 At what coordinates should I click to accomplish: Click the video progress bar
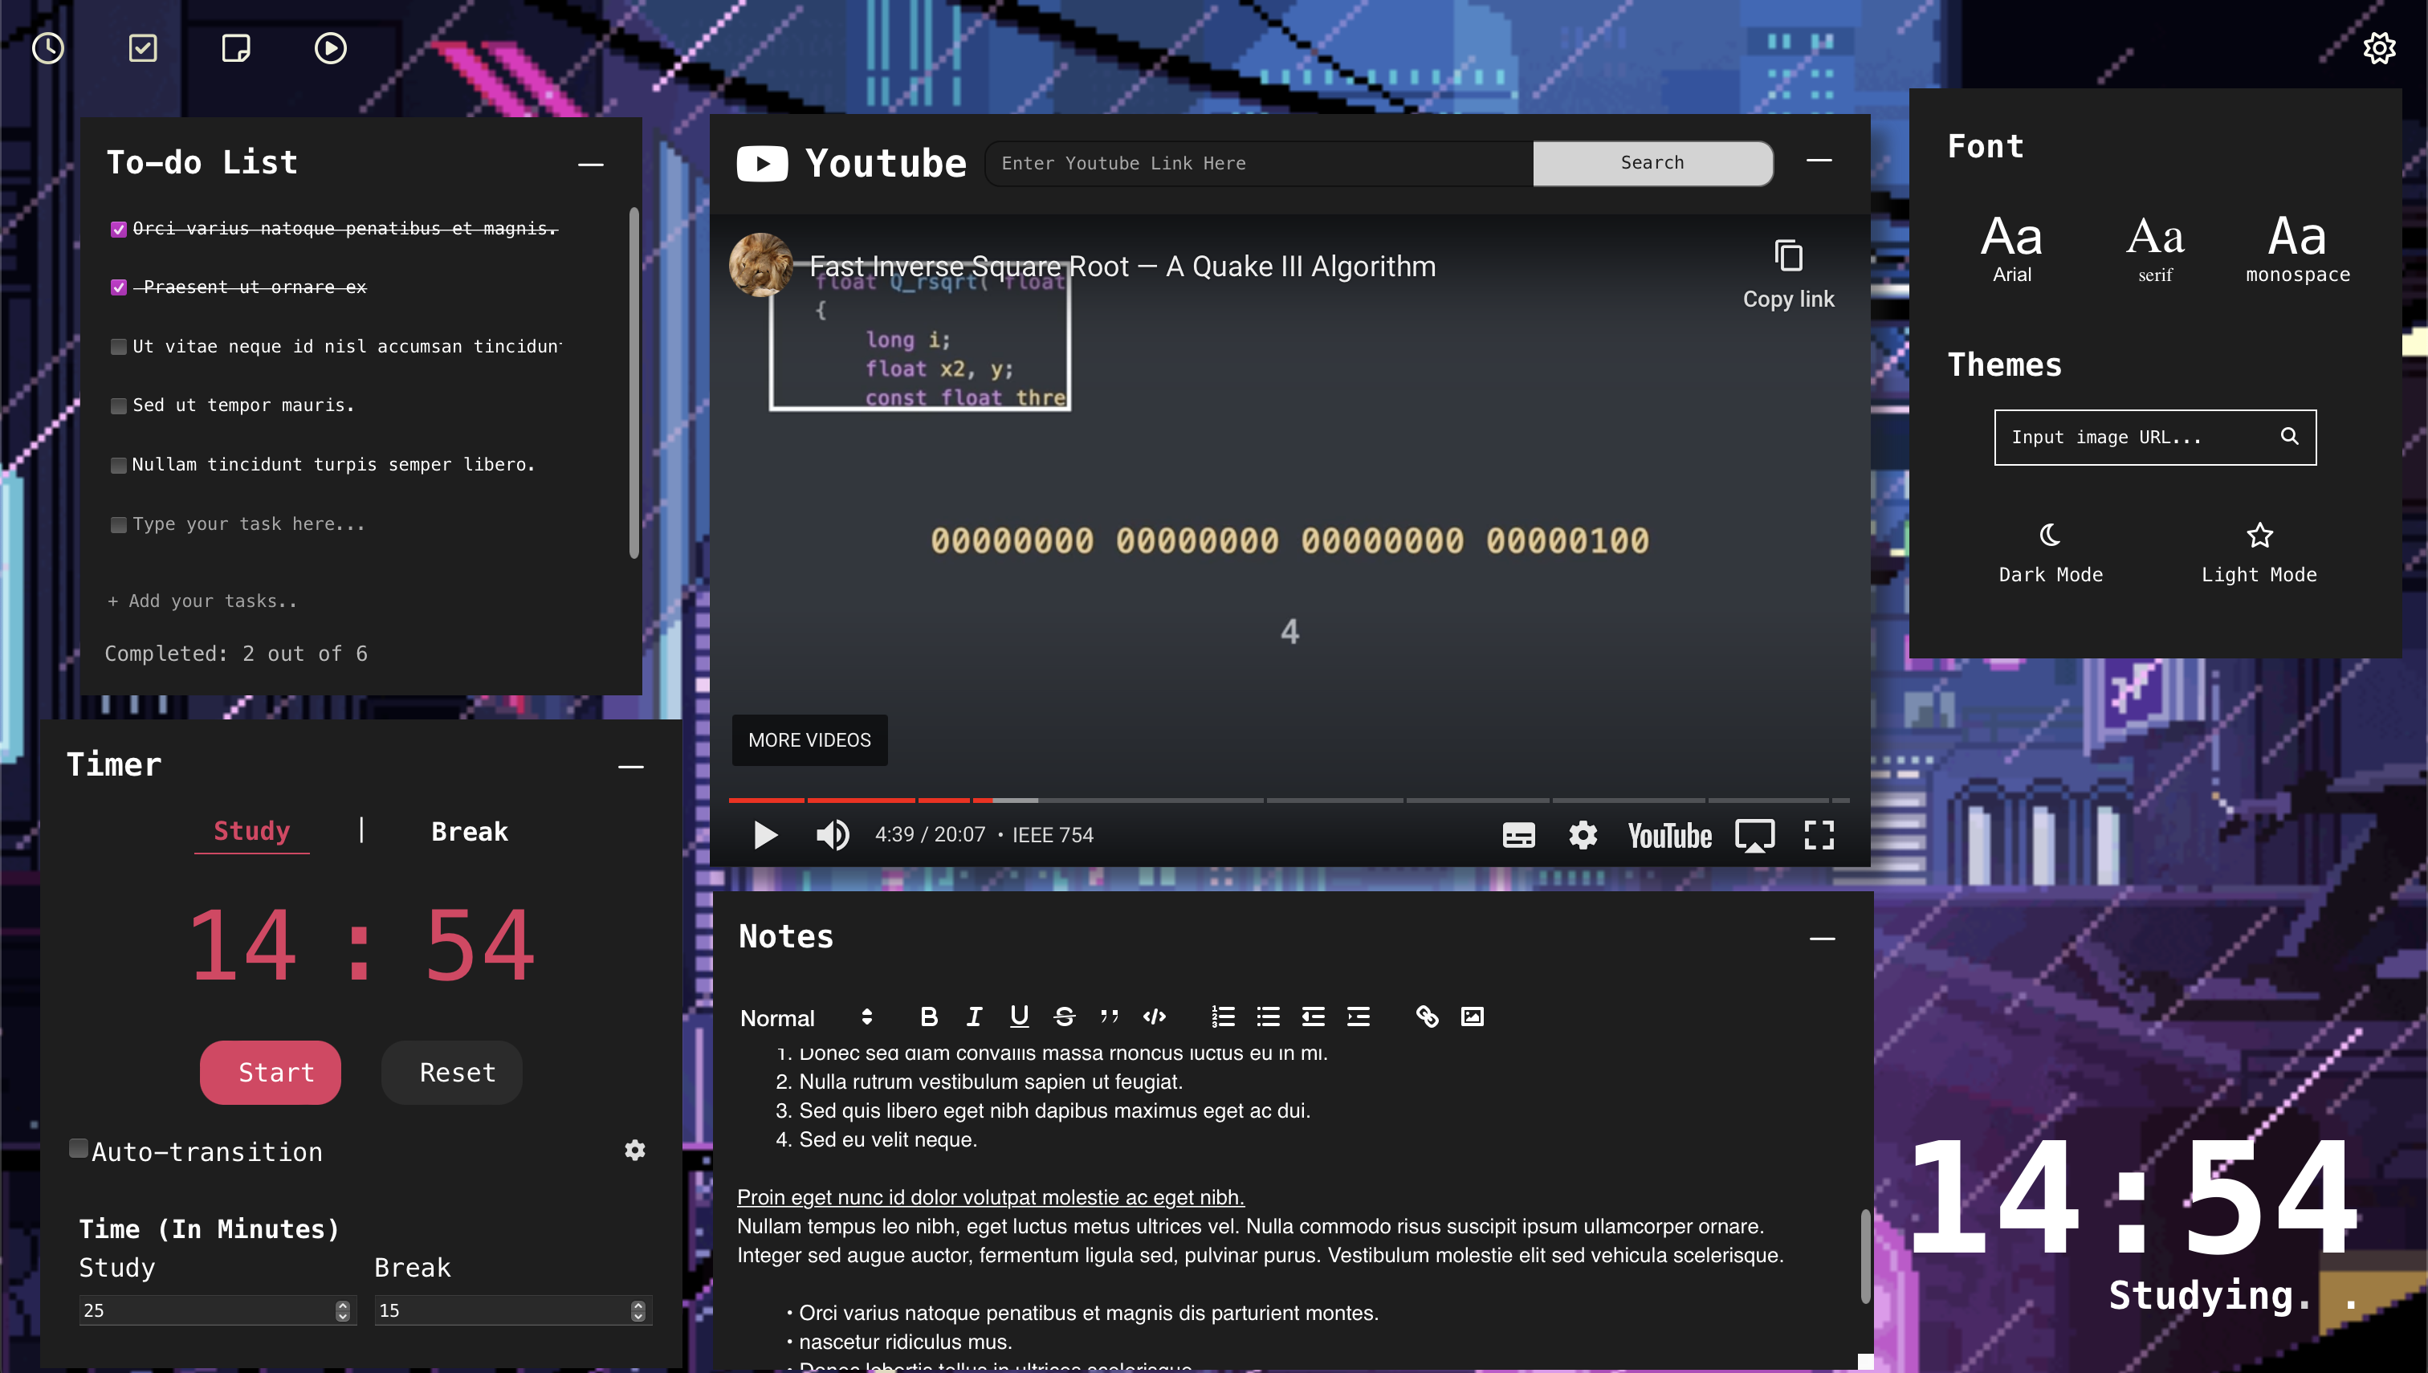click(x=1288, y=801)
